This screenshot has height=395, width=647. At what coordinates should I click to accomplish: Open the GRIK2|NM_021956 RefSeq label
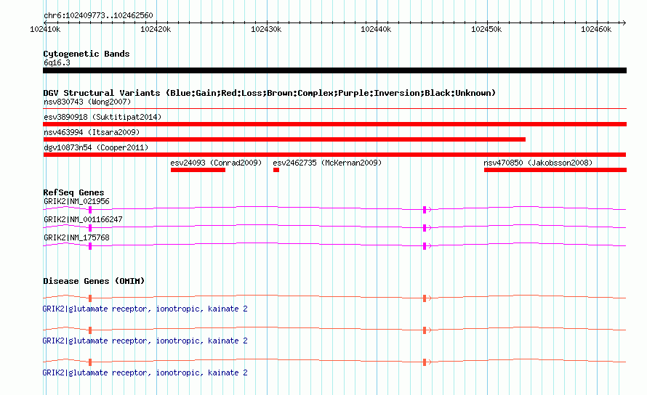point(76,201)
